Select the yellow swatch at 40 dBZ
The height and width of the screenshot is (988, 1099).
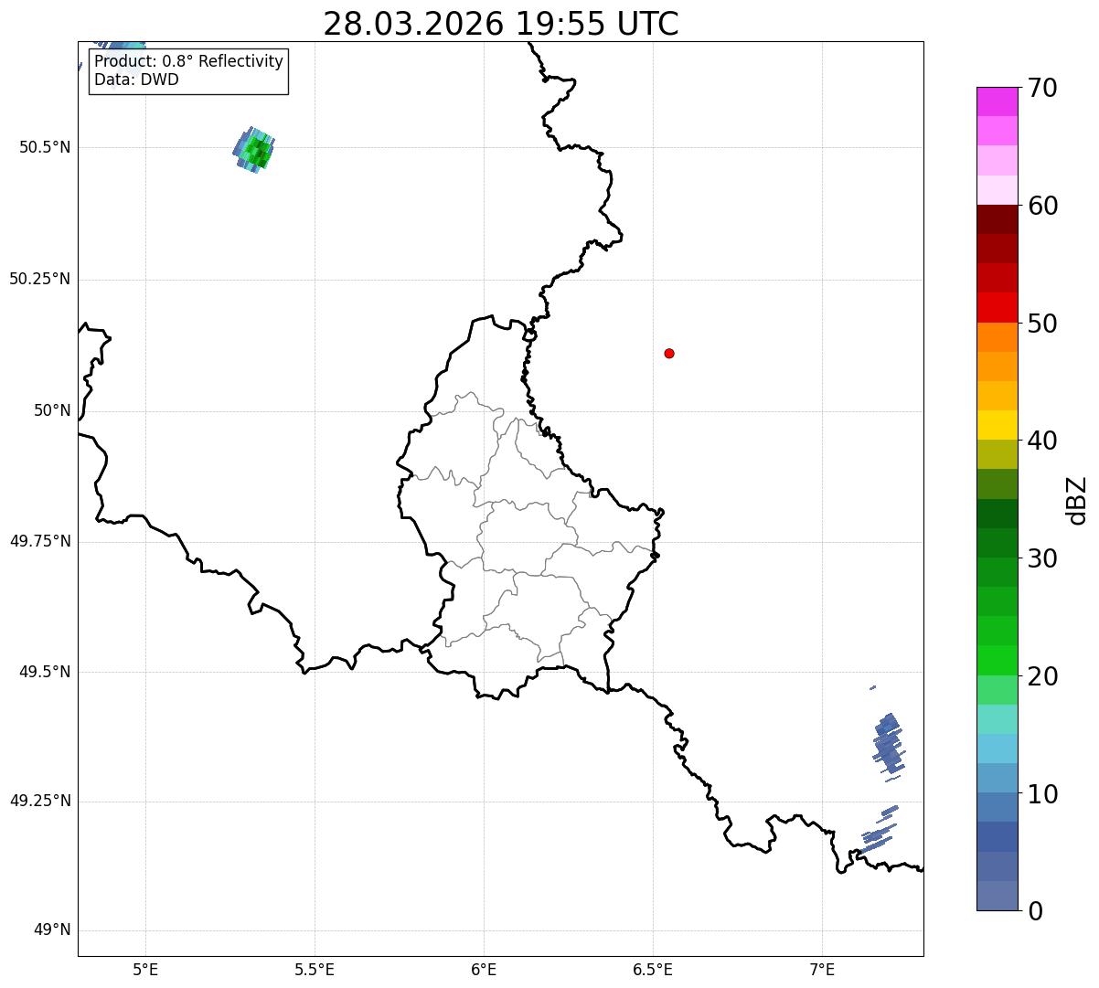pyautogui.click(x=997, y=425)
